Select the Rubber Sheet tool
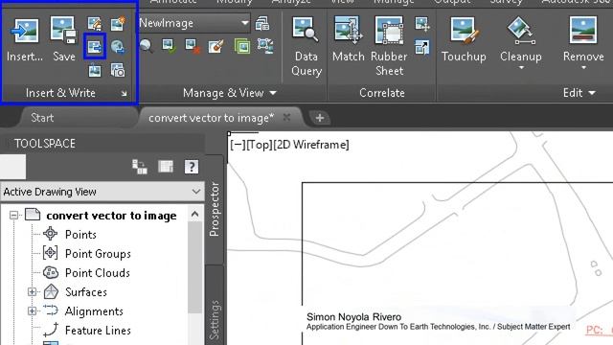Image resolution: width=613 pixels, height=345 pixels. [389, 46]
